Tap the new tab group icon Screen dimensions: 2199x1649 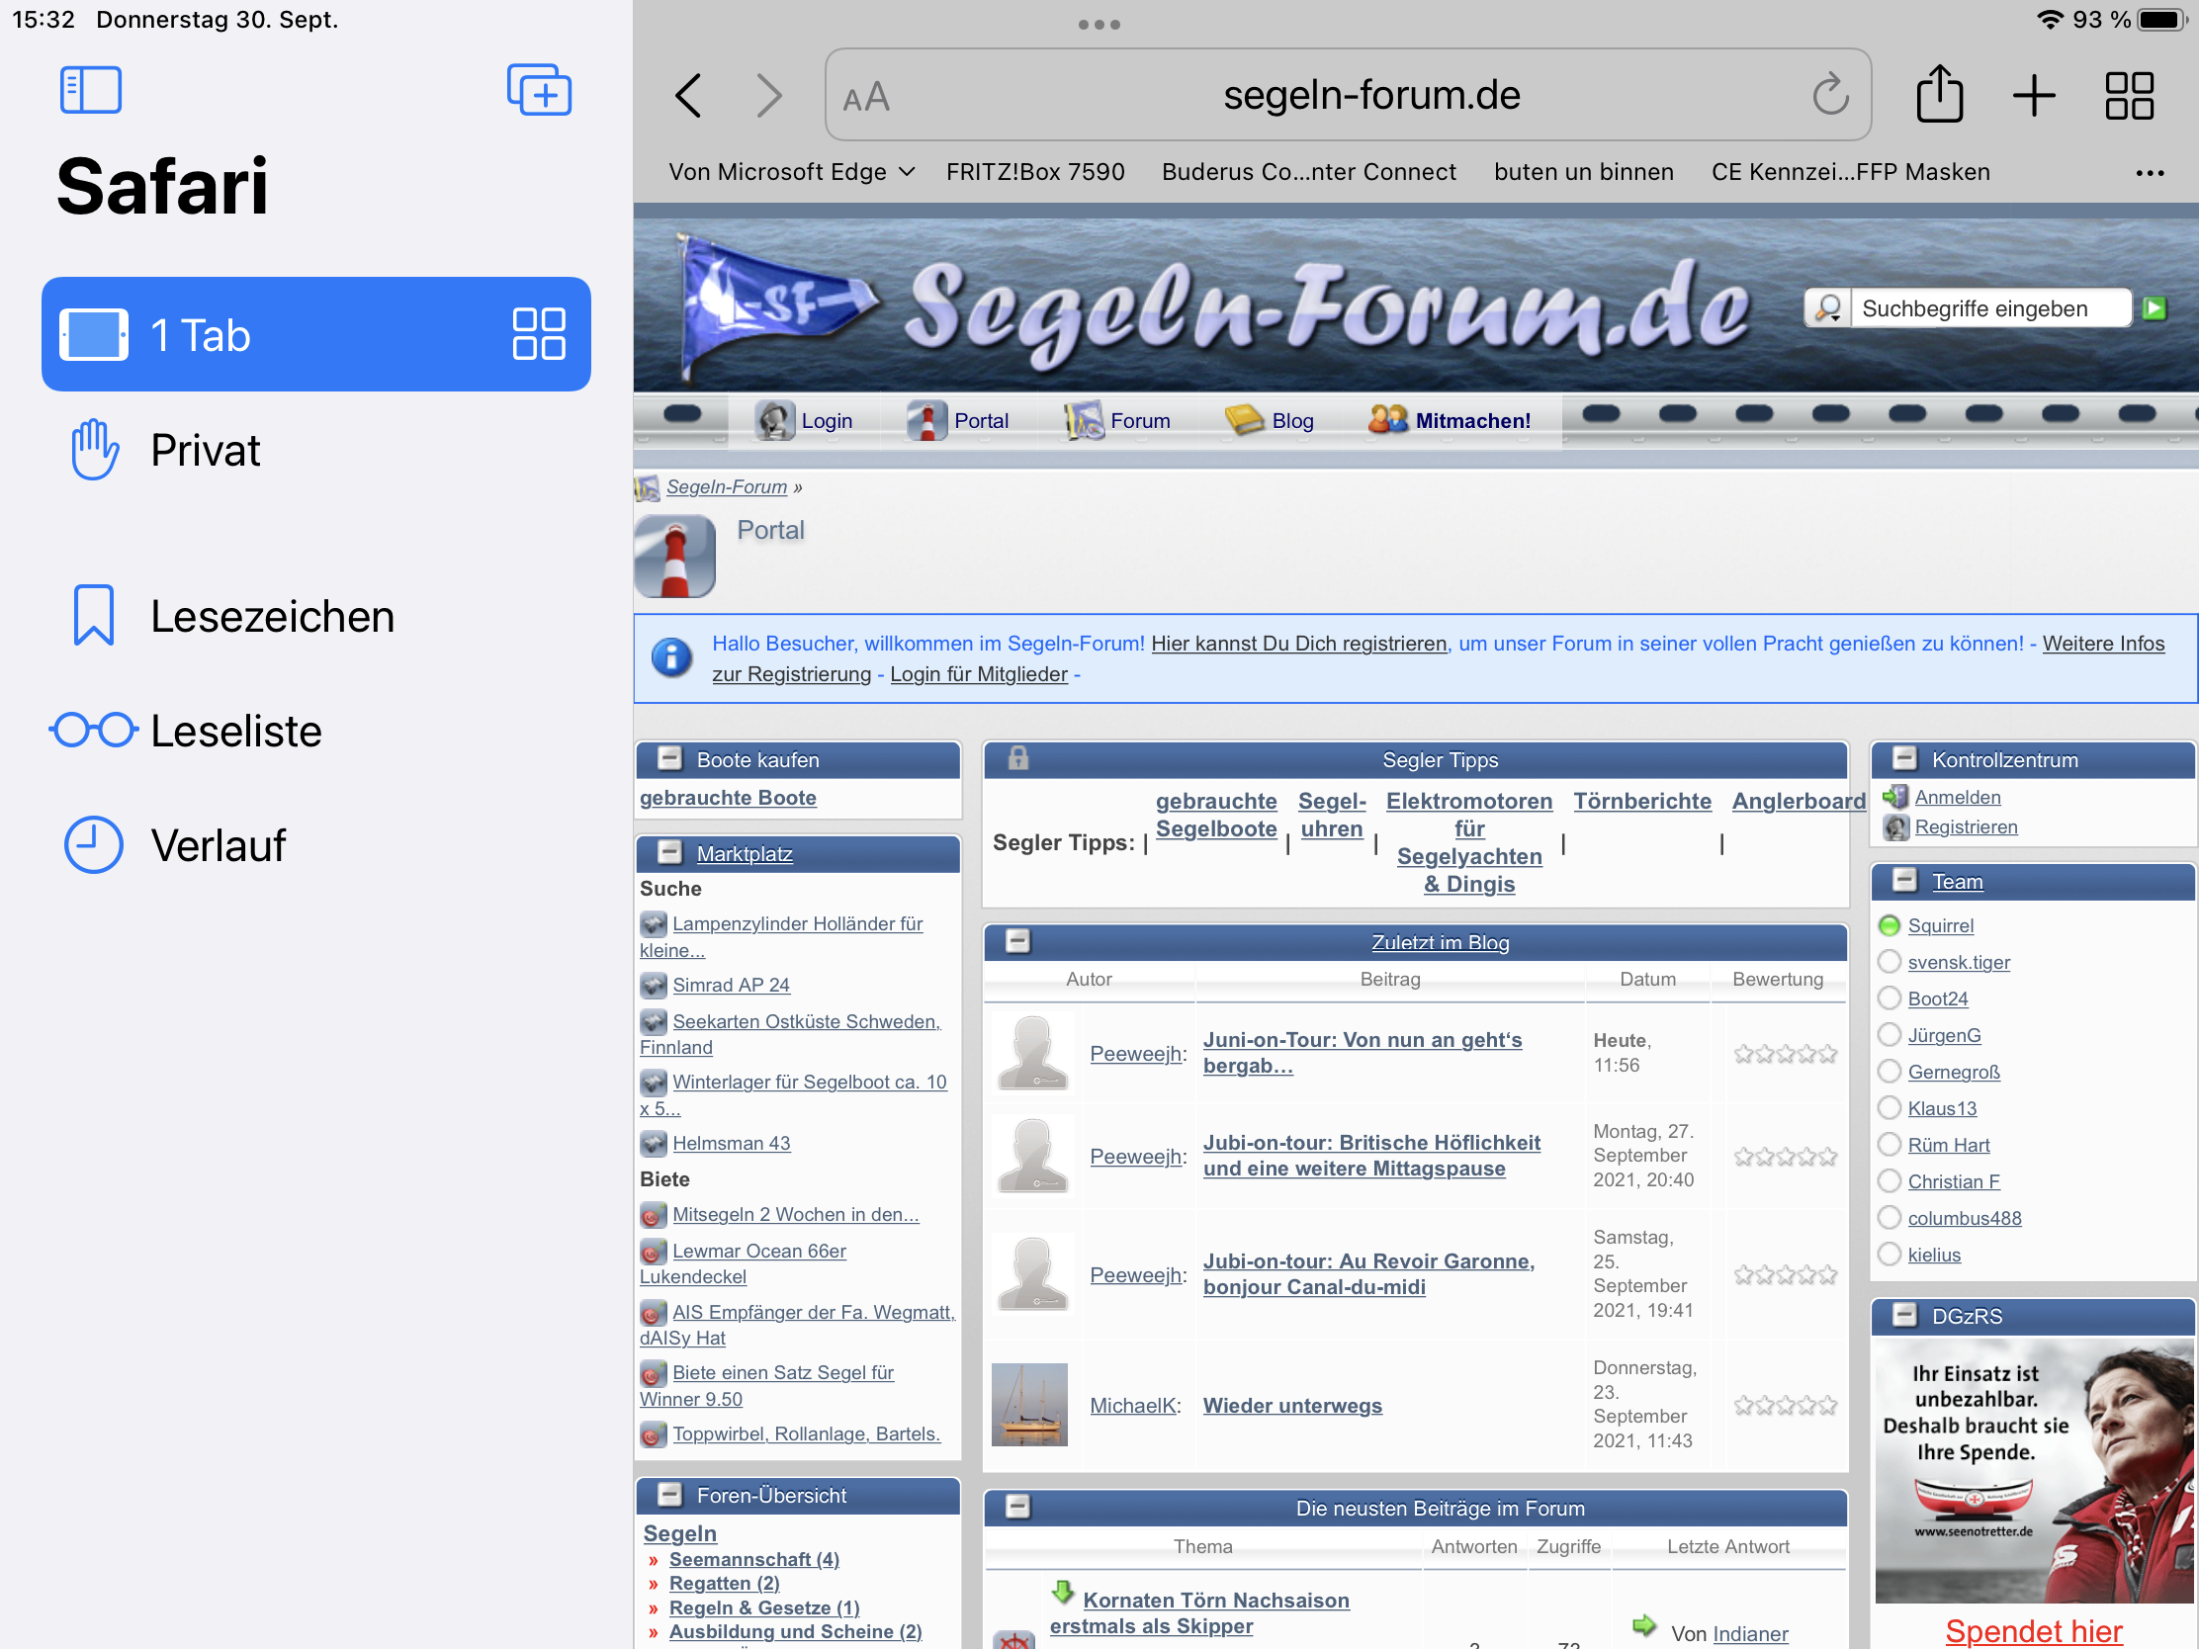pyautogui.click(x=538, y=90)
